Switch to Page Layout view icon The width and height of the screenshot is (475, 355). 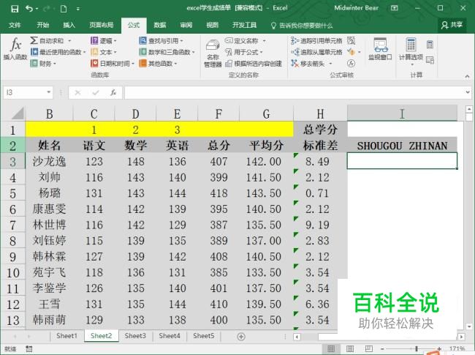pyautogui.click(x=349, y=349)
